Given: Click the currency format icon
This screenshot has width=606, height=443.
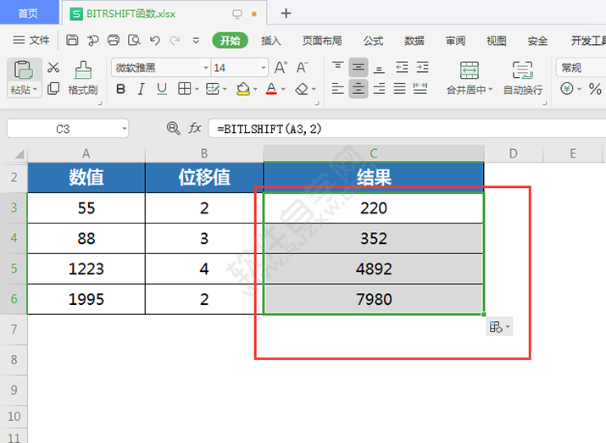Looking at the screenshot, I should pos(566,89).
